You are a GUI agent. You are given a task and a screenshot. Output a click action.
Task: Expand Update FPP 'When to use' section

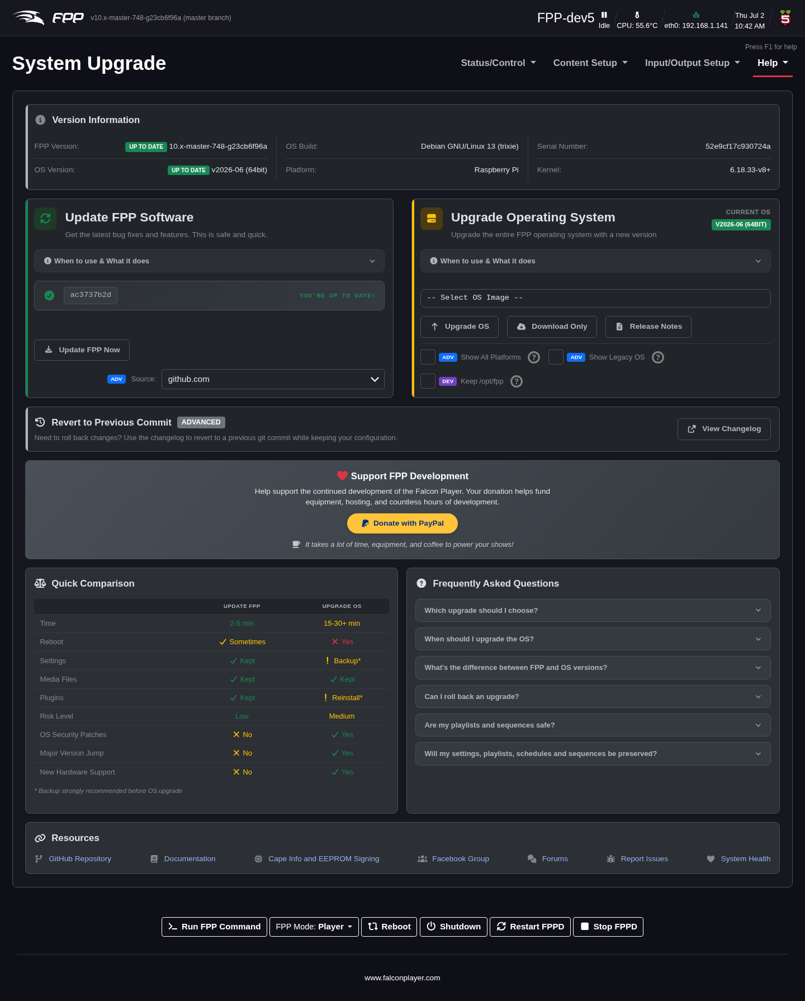pos(209,261)
